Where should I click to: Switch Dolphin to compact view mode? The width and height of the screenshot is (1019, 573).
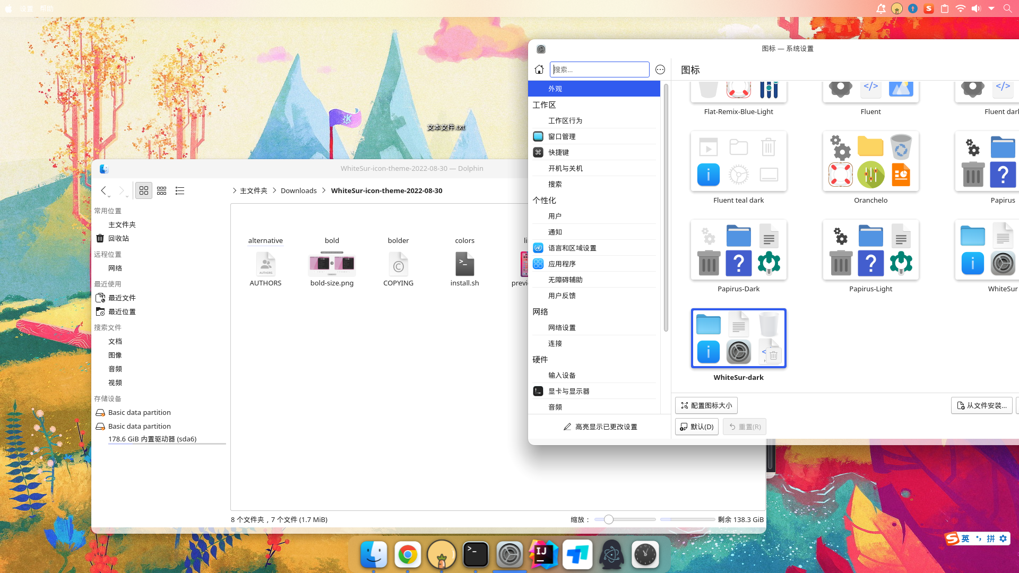(161, 190)
